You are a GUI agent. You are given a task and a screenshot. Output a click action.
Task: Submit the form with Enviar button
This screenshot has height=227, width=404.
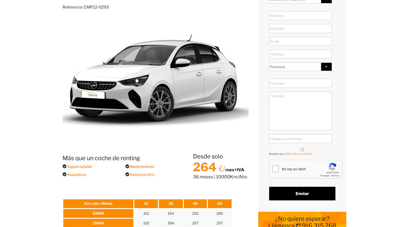[x=302, y=193]
